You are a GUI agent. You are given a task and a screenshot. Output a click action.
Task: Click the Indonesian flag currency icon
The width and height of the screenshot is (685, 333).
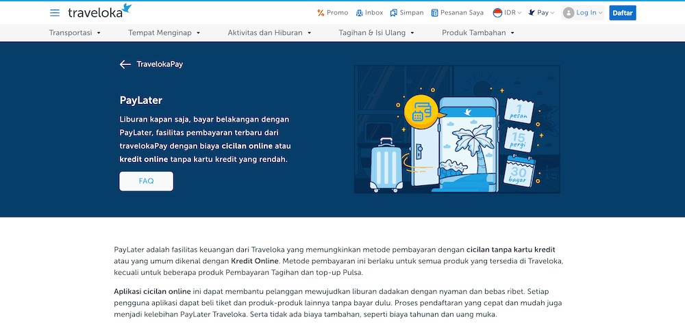[497, 12]
